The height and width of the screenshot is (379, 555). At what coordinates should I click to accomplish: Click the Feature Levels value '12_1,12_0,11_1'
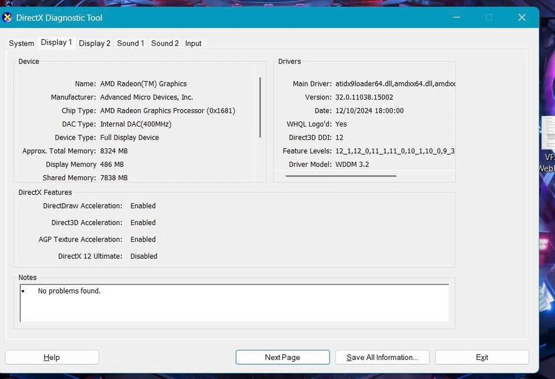tap(361, 151)
